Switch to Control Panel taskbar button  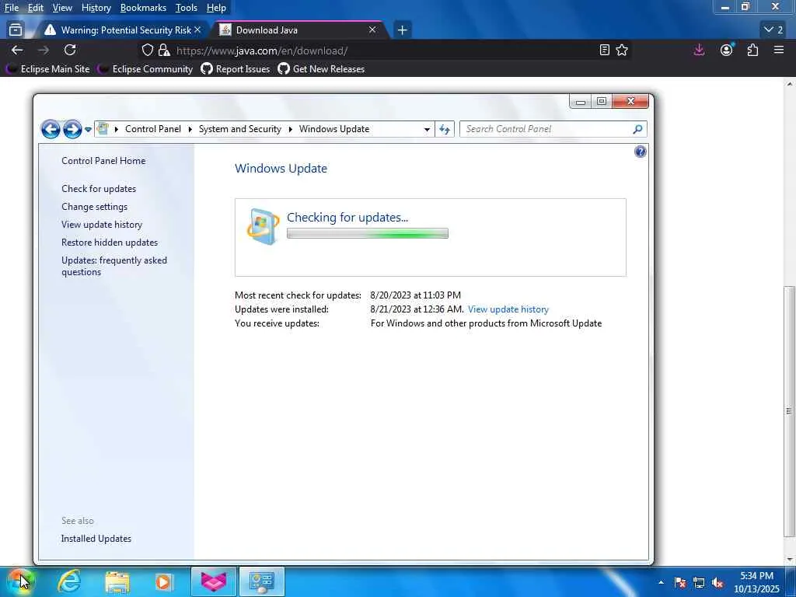(262, 581)
